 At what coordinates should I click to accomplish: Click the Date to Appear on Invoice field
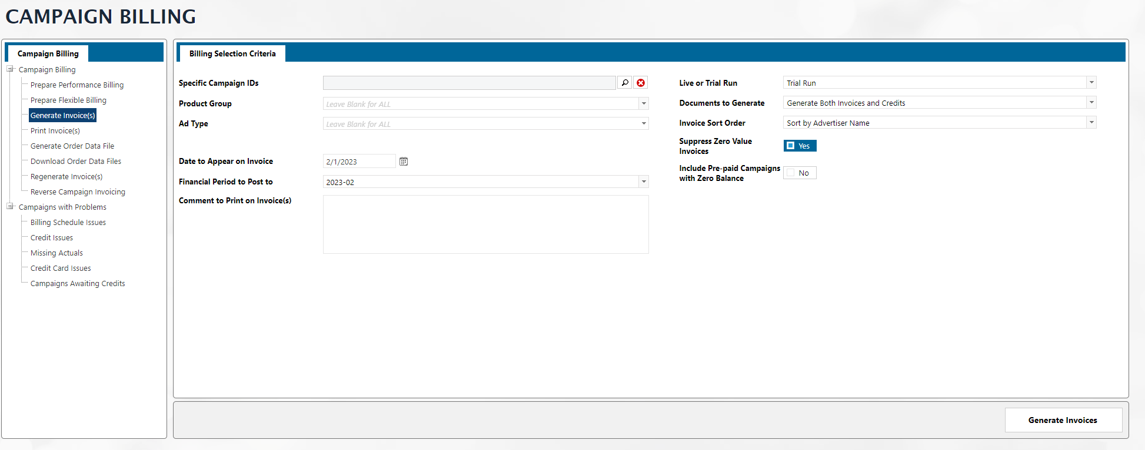(x=359, y=162)
